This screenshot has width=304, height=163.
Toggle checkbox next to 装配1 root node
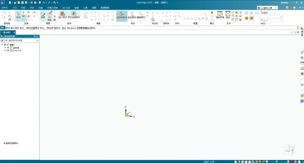click(x=7, y=45)
